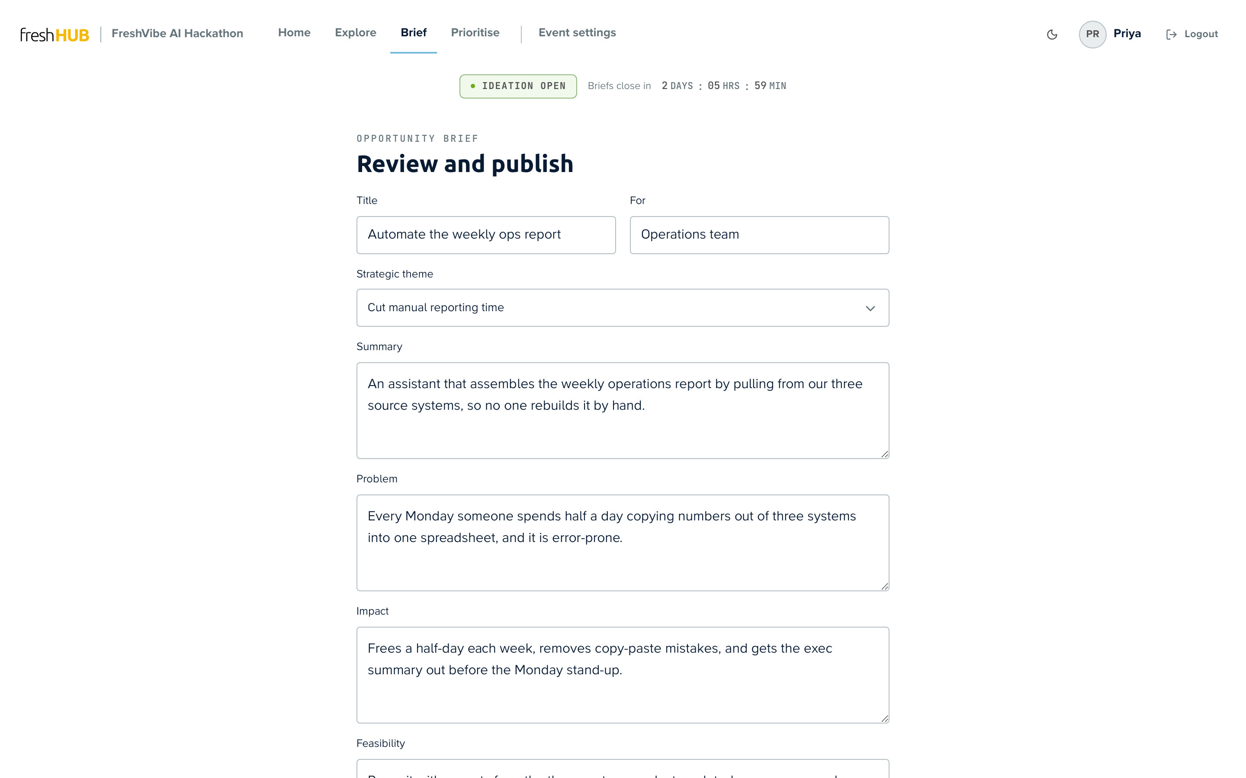Open Event settings

[x=577, y=33]
